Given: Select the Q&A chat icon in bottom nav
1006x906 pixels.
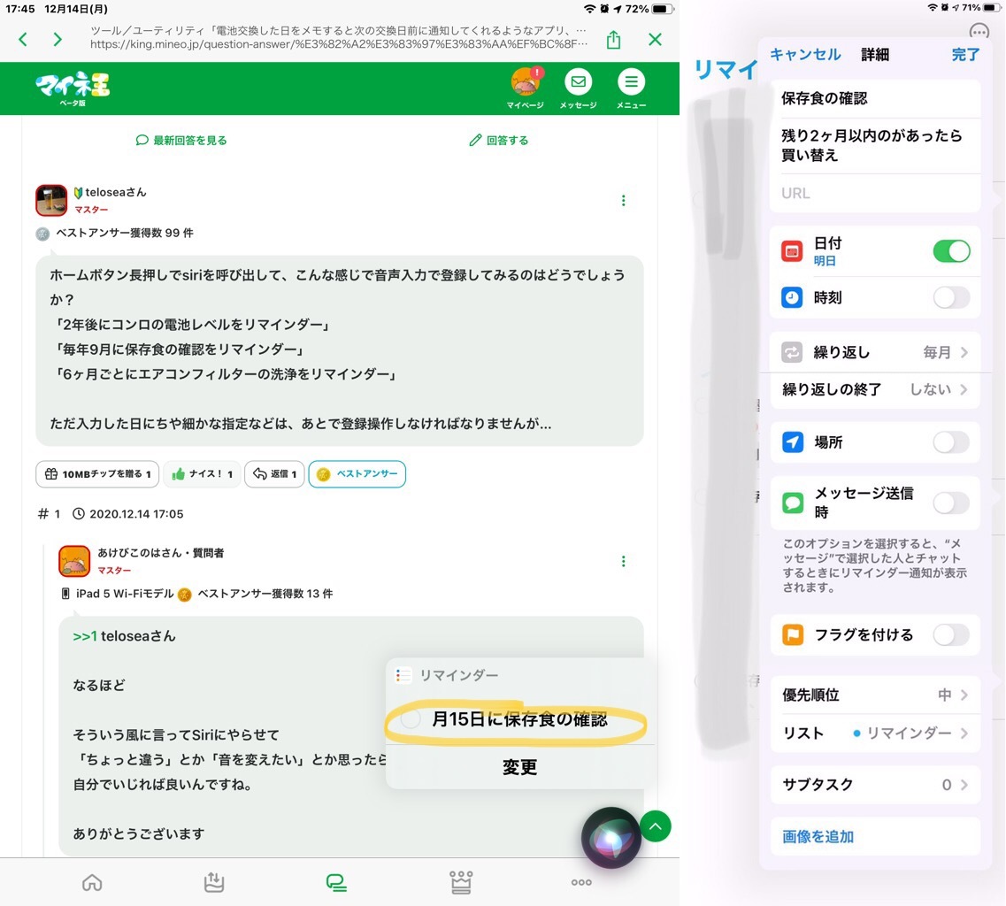Looking at the screenshot, I should 336,883.
